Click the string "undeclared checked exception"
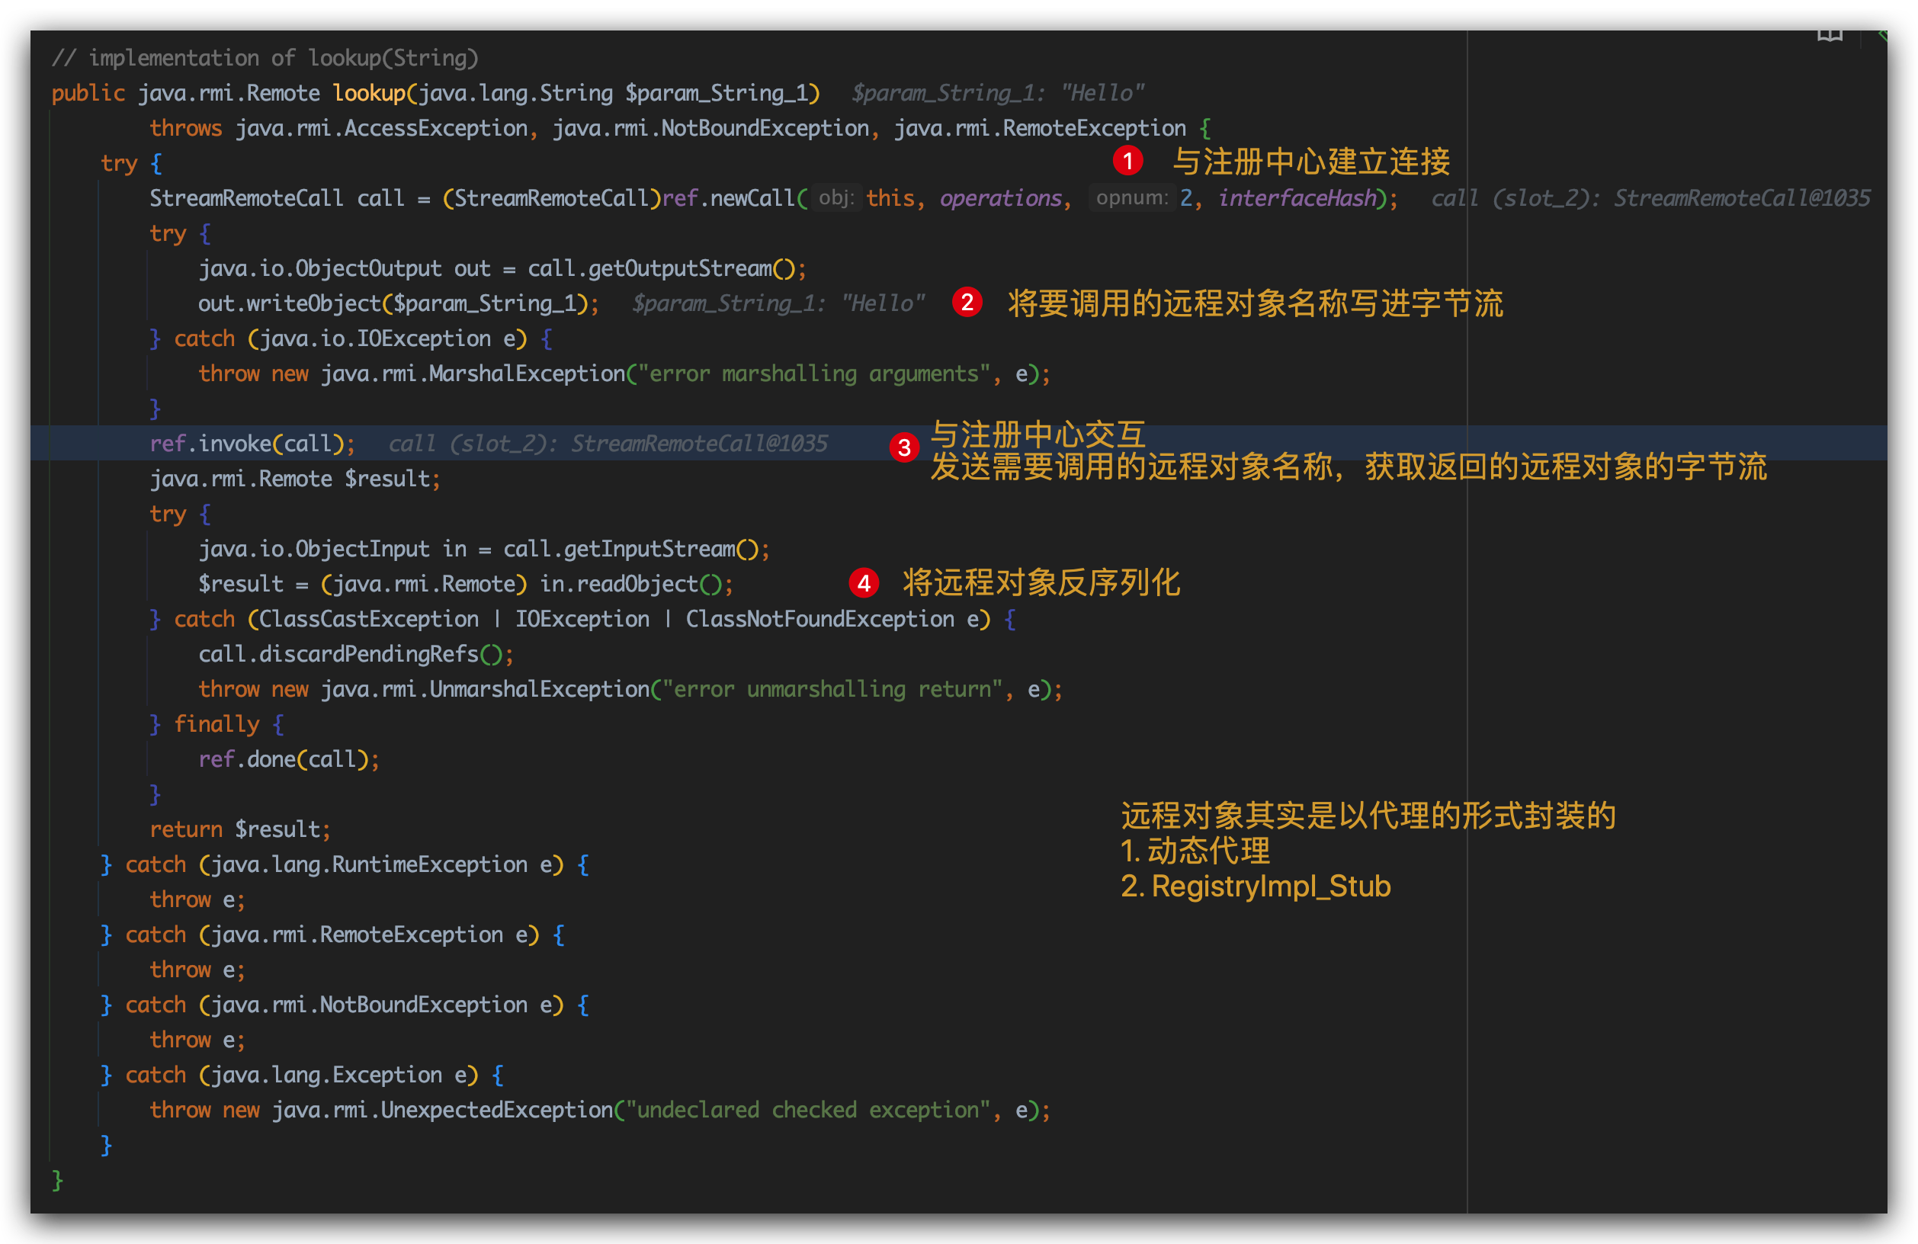The width and height of the screenshot is (1918, 1244). (808, 1111)
